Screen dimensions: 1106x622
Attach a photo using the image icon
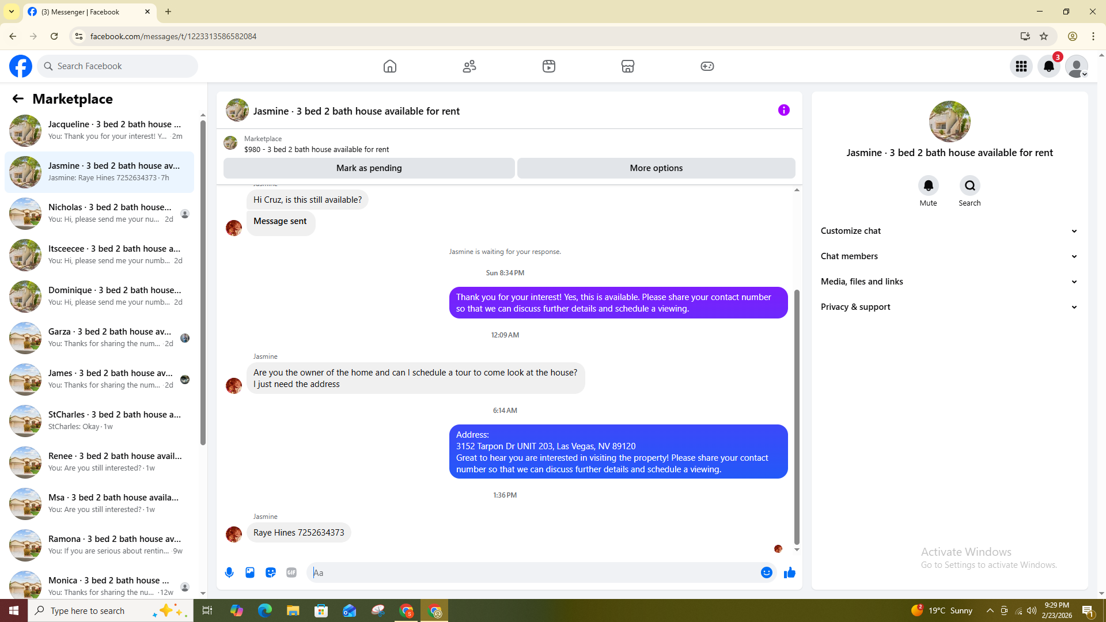point(250,572)
